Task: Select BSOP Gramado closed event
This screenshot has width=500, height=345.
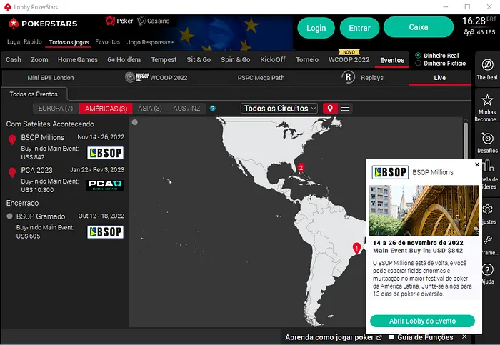Action: [65, 226]
